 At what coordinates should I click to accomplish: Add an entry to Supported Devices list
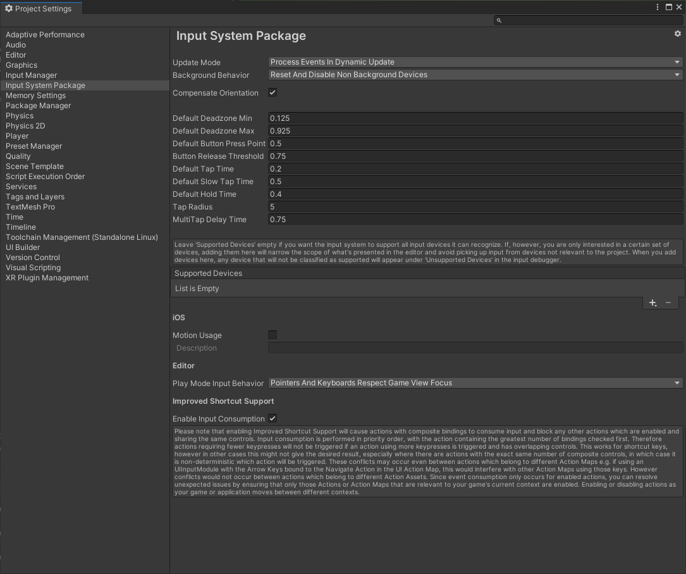click(x=652, y=303)
